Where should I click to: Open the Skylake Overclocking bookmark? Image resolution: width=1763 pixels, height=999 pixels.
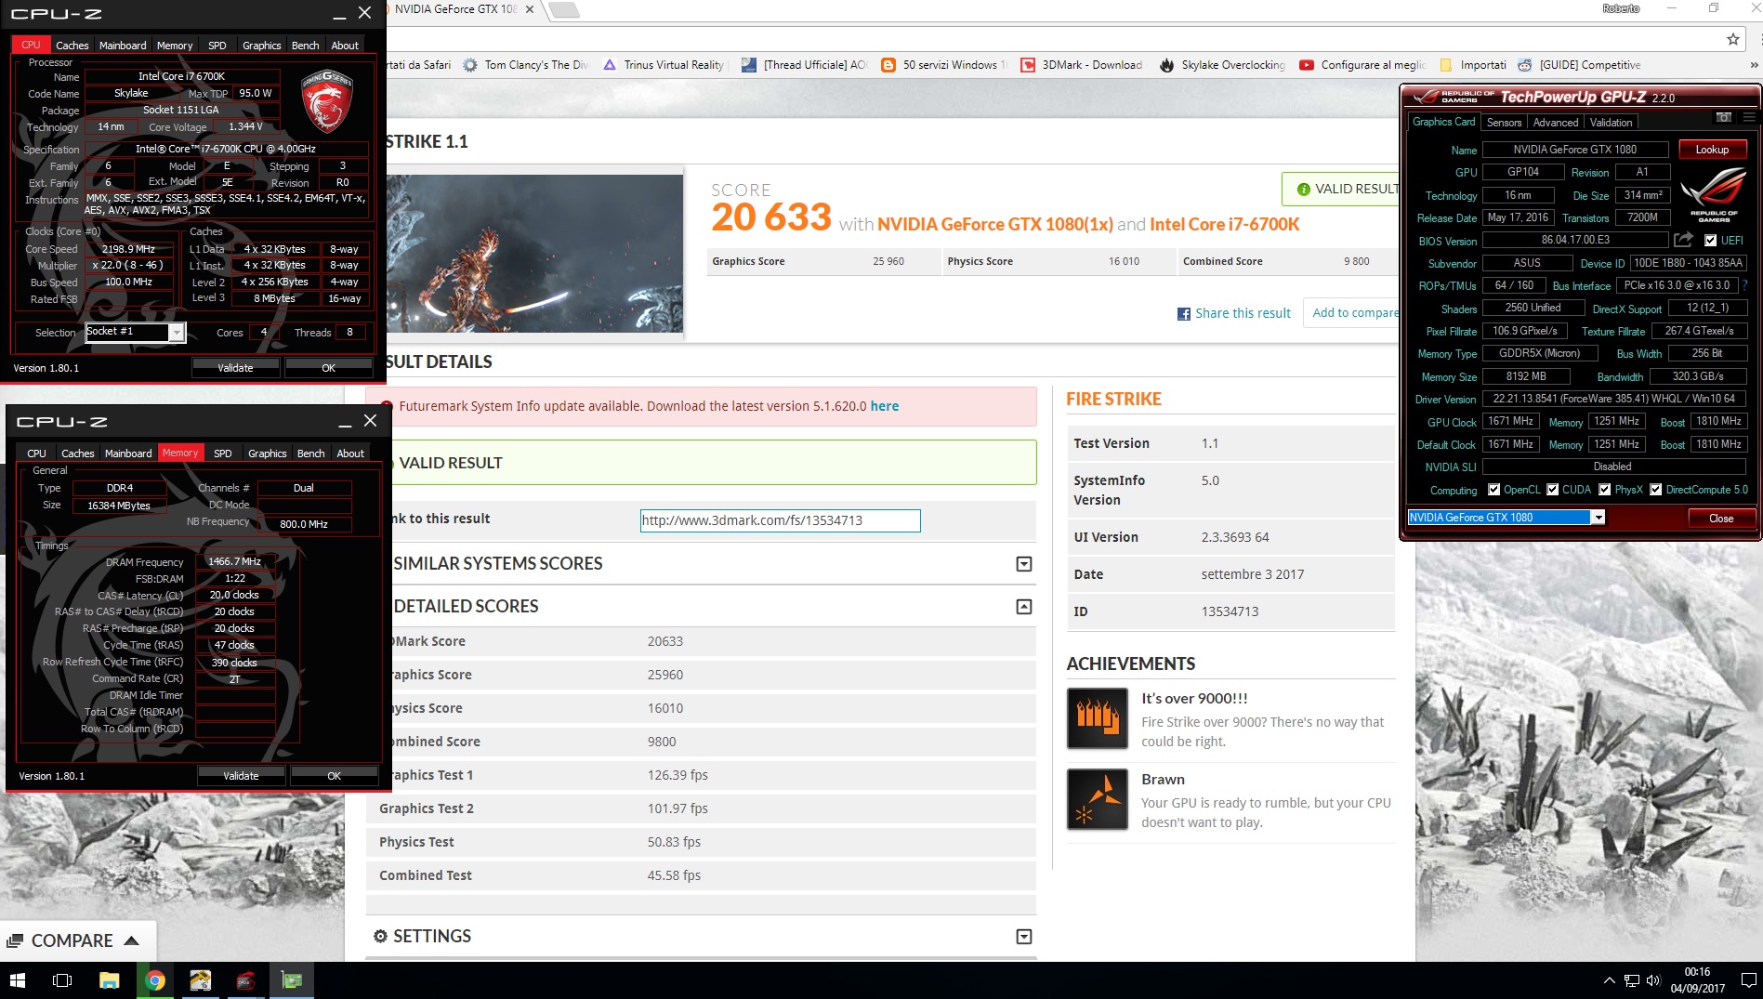pyautogui.click(x=1223, y=65)
